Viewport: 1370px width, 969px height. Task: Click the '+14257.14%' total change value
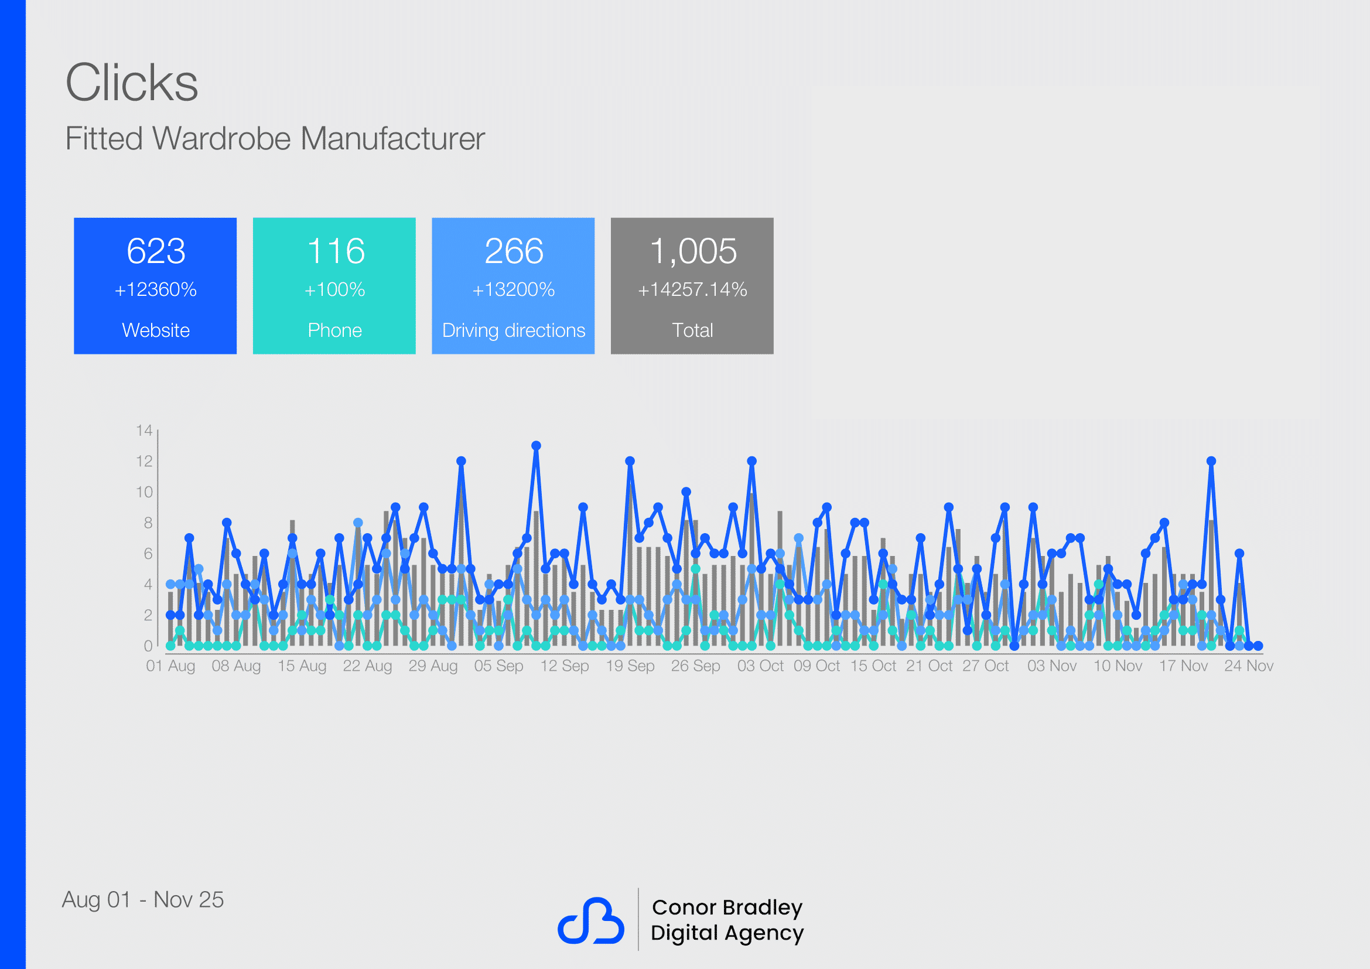pyautogui.click(x=693, y=289)
